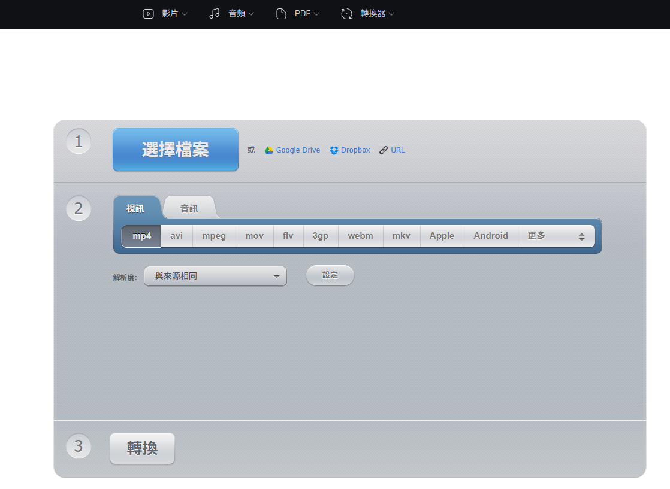Click the PDF document icon in the navbar

click(x=281, y=13)
